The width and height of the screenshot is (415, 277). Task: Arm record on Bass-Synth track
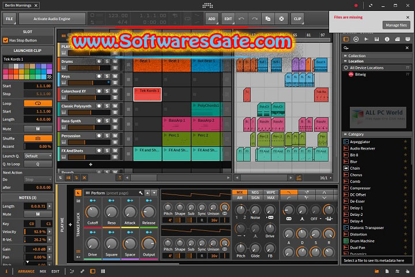tap(99, 121)
